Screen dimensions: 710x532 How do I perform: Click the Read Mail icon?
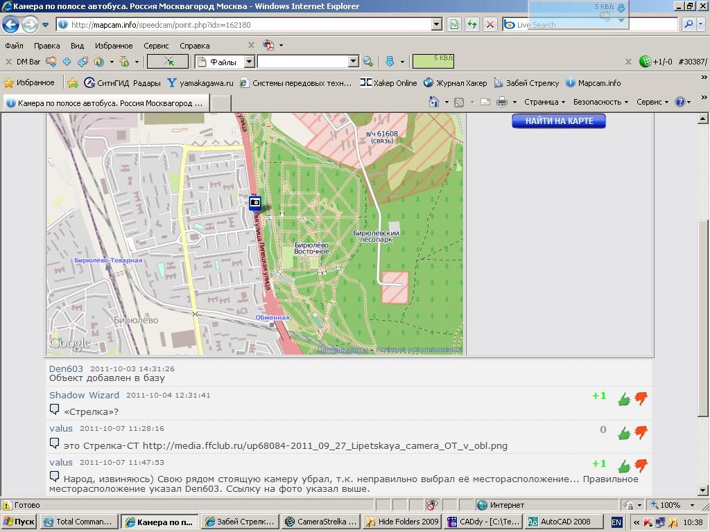[x=485, y=102]
